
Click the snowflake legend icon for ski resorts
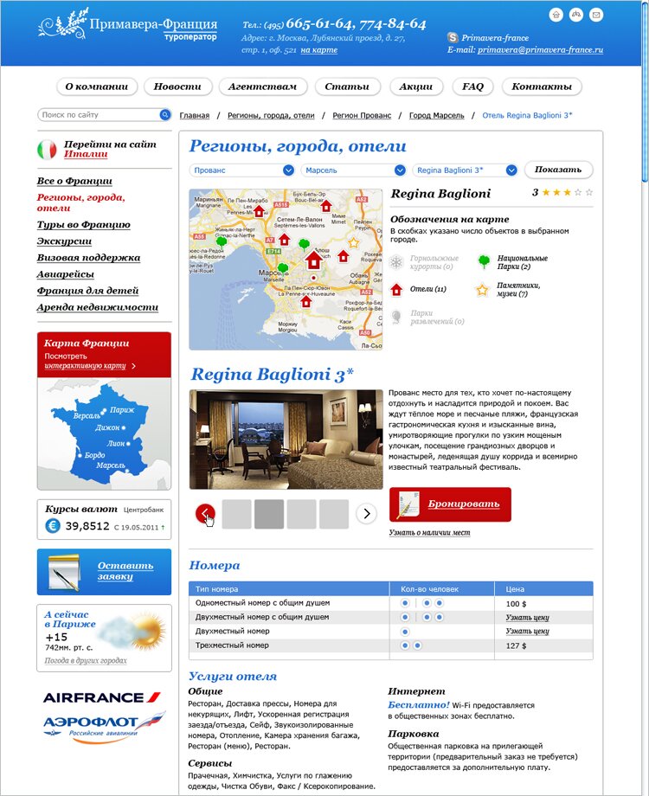395,262
